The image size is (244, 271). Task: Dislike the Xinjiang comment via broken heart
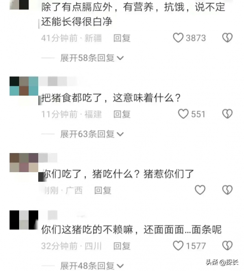click(x=227, y=37)
